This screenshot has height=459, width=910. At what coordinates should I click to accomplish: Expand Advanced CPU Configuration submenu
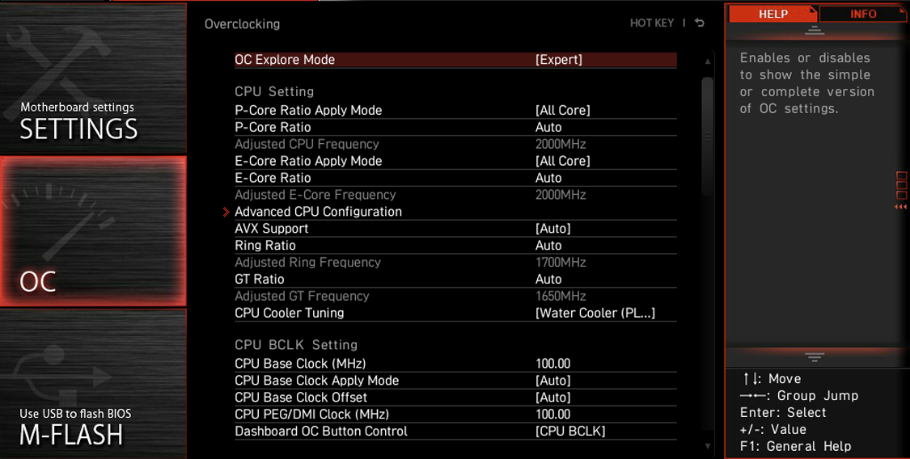point(318,212)
